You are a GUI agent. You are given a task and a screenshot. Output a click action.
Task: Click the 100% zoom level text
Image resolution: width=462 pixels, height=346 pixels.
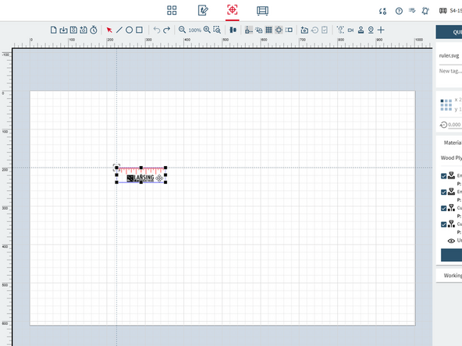(x=194, y=30)
